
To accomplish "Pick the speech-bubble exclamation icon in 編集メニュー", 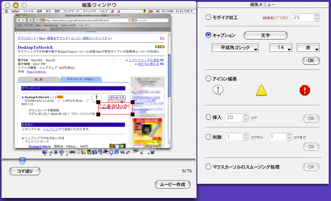I will click(218, 90).
